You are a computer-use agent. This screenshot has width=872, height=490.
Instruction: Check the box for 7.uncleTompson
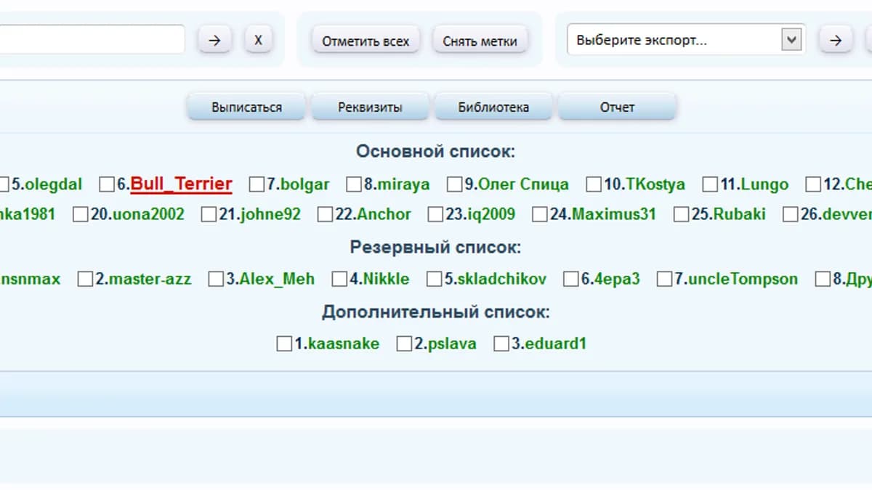point(665,279)
